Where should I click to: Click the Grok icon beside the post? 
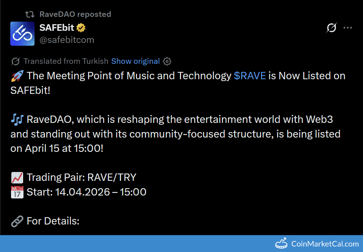[x=331, y=28]
